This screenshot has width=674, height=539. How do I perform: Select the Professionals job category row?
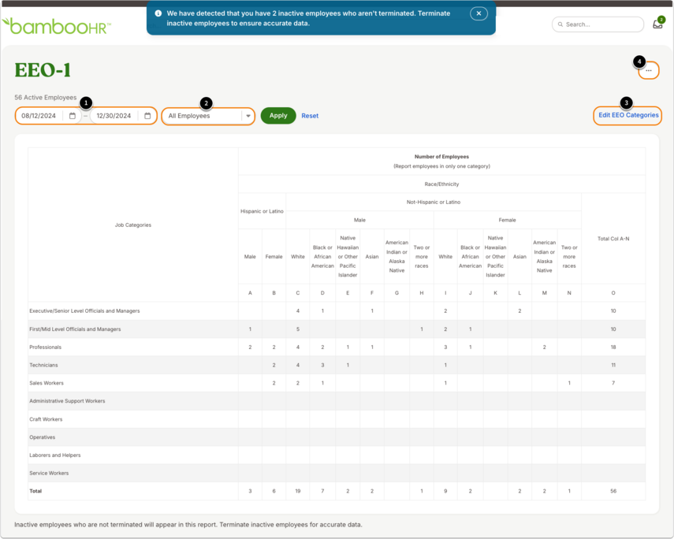[337, 347]
